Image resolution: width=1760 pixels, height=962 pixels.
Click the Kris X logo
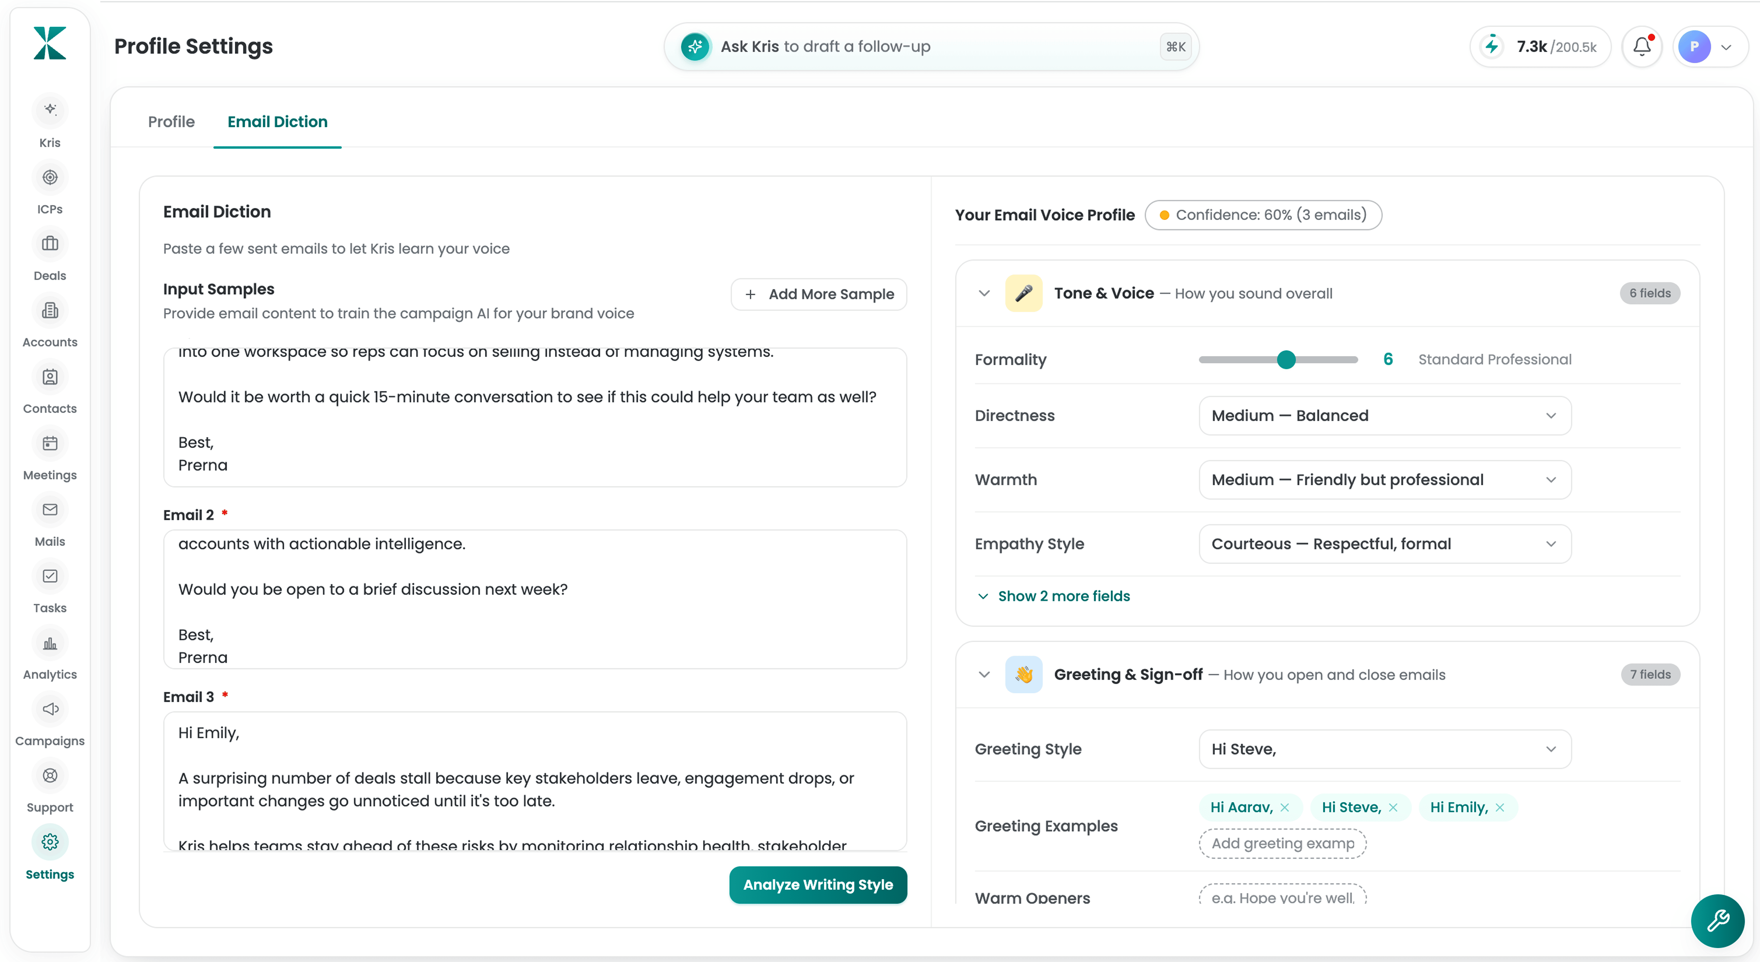50,44
